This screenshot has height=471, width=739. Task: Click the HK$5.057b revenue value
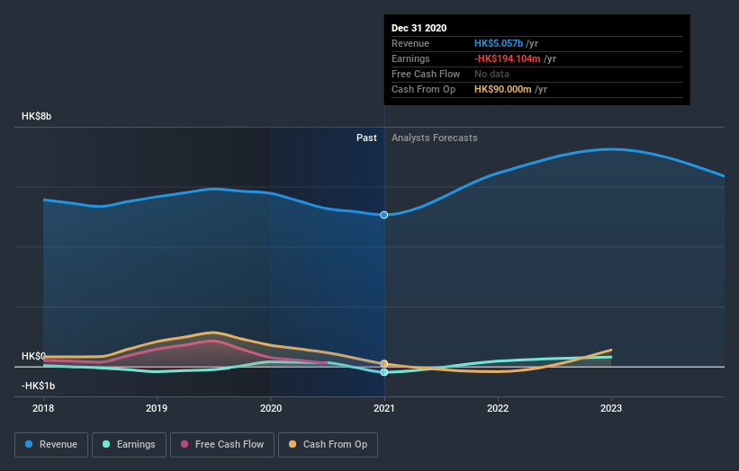(499, 43)
